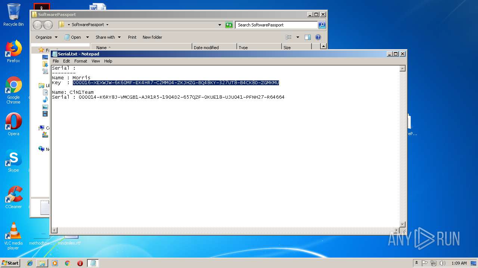
Task: Click Search SoftwarePassport field
Action: (x=276, y=25)
